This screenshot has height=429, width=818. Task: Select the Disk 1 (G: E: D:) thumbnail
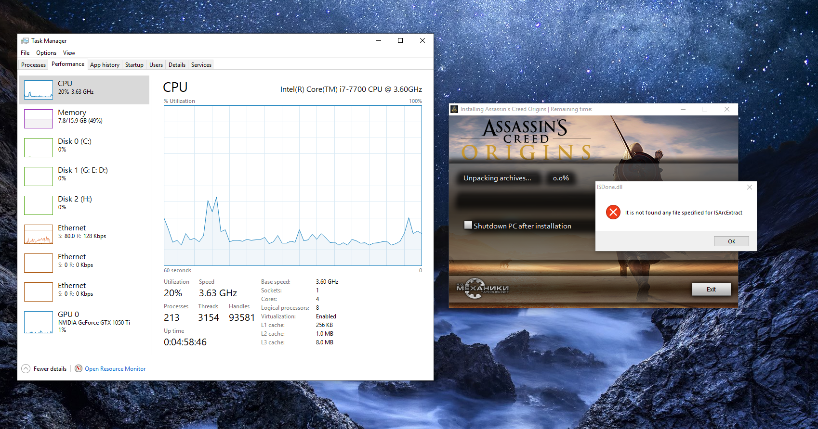tap(39, 177)
